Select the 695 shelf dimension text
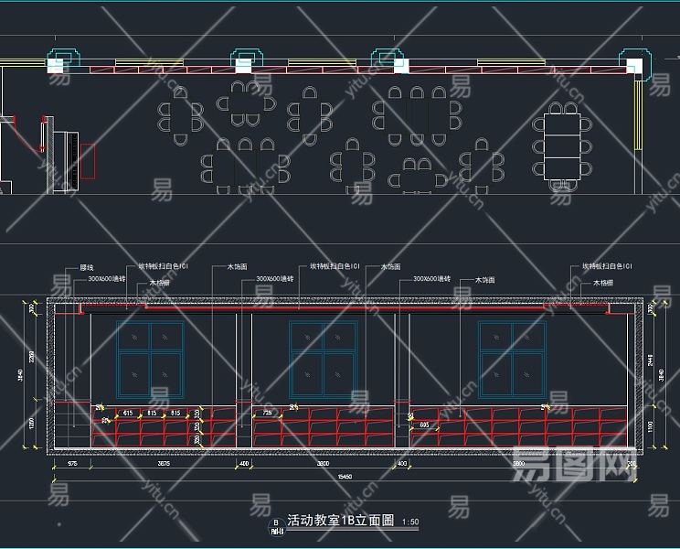 [x=425, y=425]
